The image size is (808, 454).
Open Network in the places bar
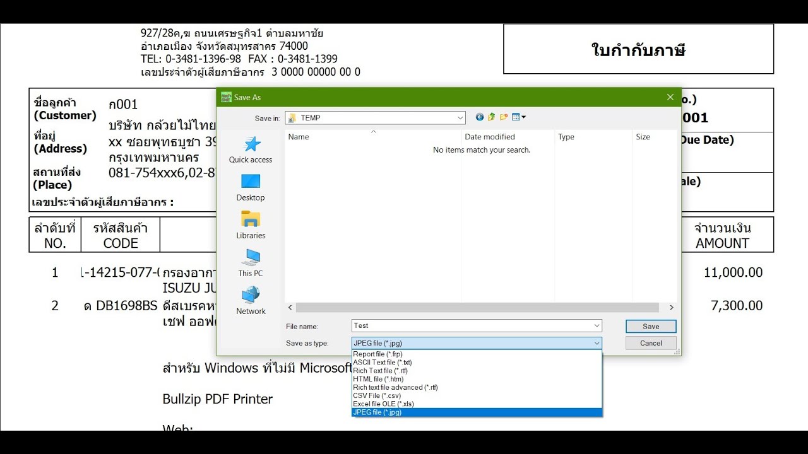point(251,301)
